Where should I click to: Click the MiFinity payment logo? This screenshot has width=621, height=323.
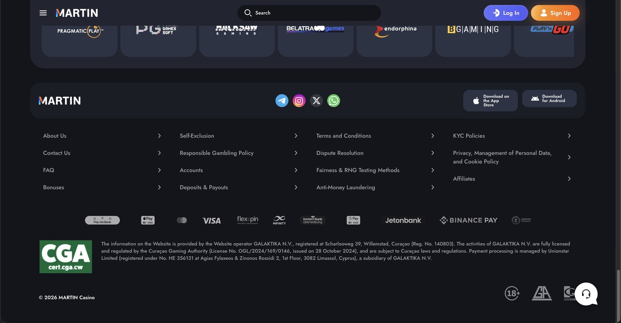point(279,220)
